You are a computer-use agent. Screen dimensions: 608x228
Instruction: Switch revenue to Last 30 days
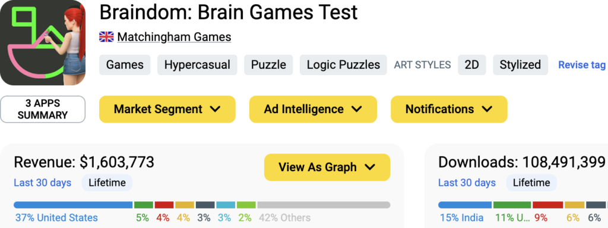tap(43, 183)
